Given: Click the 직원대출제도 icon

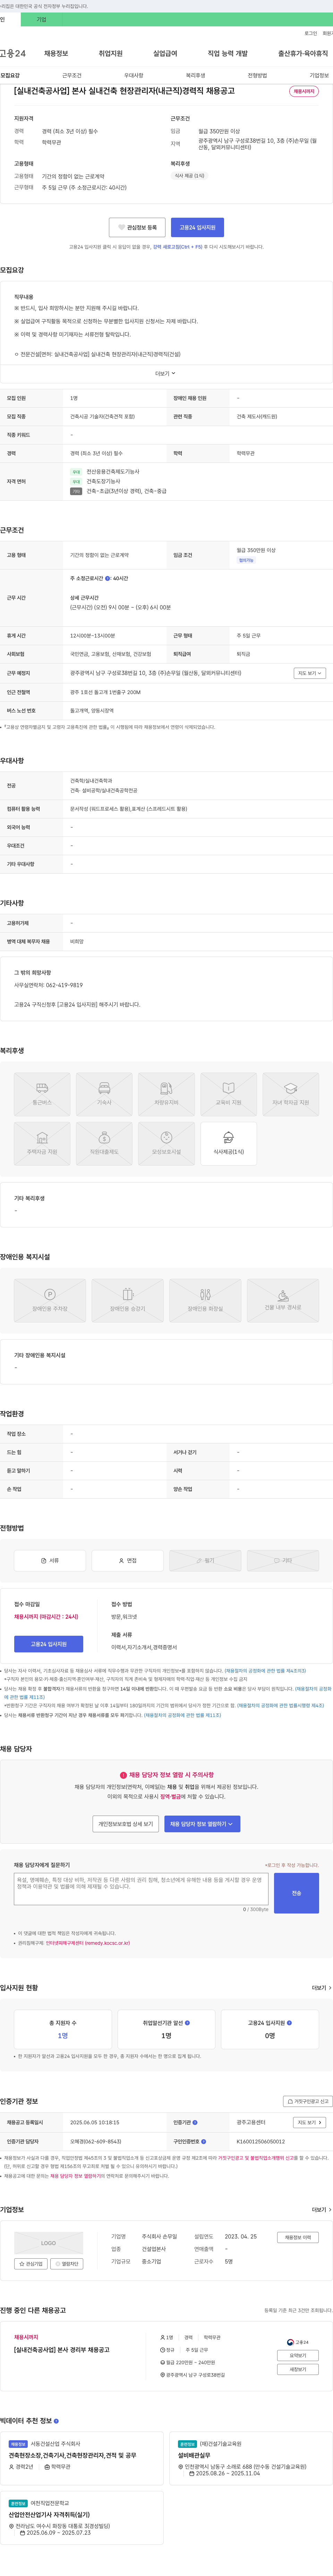Looking at the screenshot, I should click(x=104, y=1143).
